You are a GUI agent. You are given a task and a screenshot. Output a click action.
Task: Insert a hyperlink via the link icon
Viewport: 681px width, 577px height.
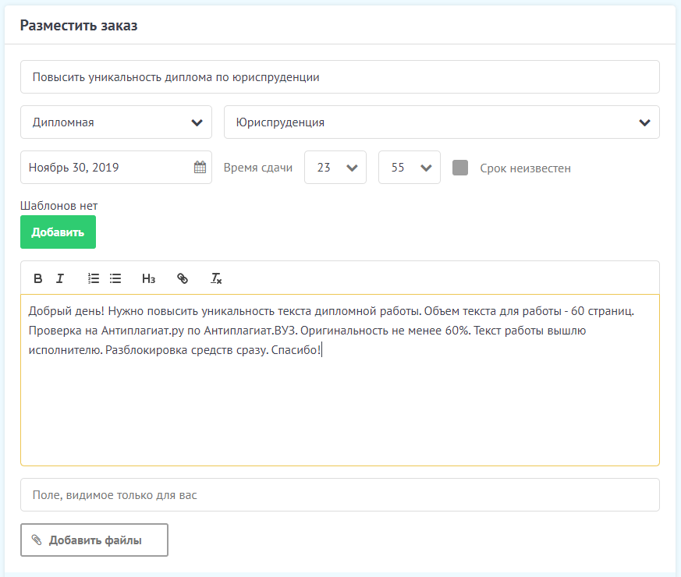[x=183, y=278]
